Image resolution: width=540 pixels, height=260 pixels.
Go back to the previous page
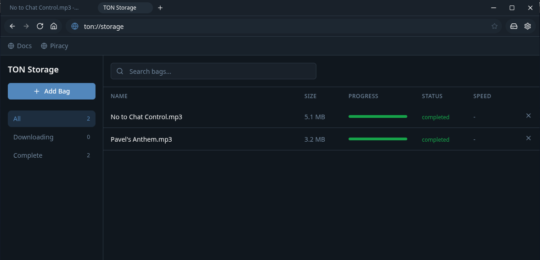tap(12, 26)
